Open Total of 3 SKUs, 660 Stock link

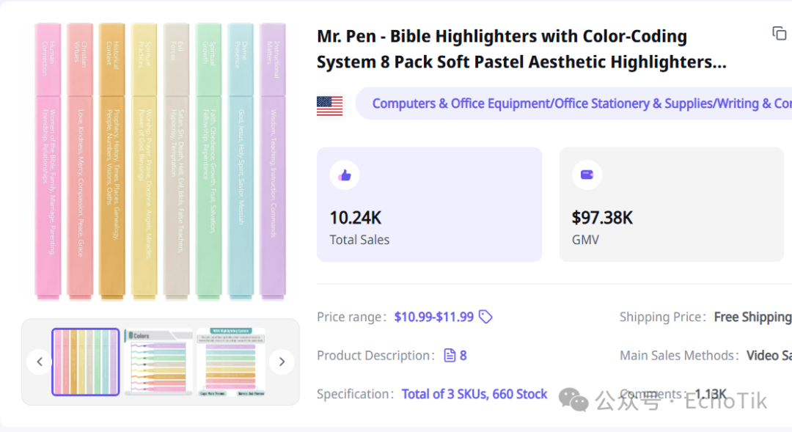coord(474,394)
